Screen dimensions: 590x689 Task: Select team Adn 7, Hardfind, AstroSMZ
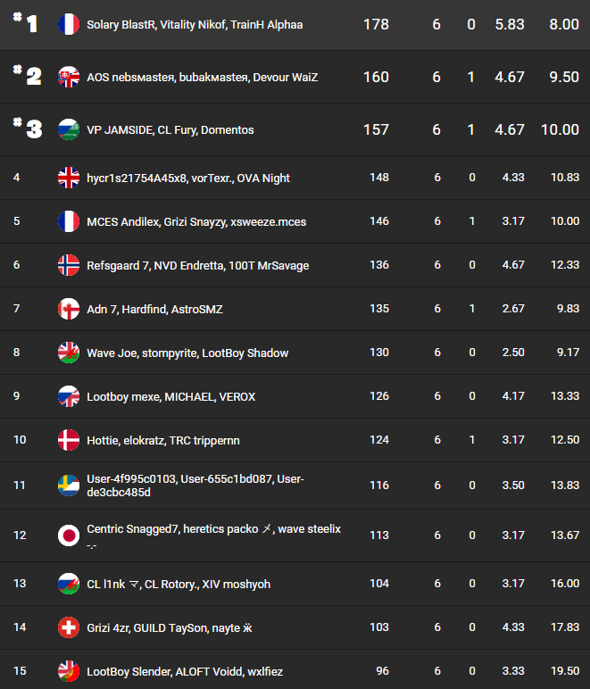pos(154,309)
